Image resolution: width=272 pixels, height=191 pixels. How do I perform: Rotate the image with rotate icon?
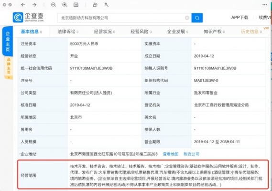click(95, 5)
